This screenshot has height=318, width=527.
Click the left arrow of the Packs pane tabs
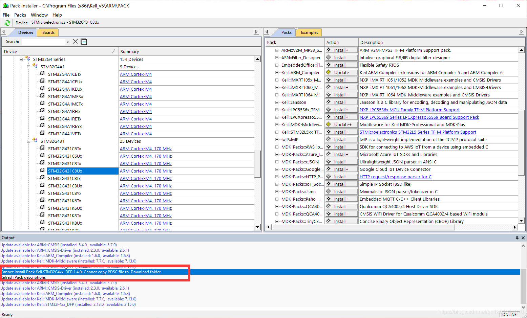click(x=267, y=32)
